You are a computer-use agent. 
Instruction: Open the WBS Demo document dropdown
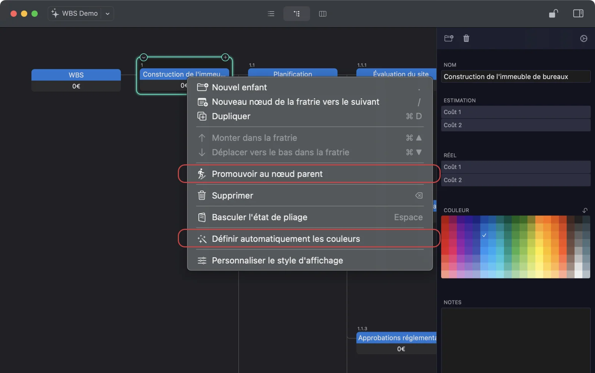pyautogui.click(x=107, y=14)
